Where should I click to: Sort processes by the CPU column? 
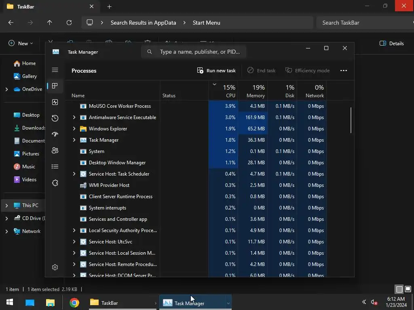coord(223,90)
